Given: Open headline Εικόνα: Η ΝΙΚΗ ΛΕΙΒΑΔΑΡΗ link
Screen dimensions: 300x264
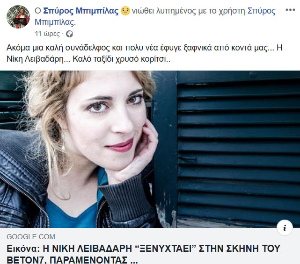Looking at the screenshot, I should click(x=144, y=249).
